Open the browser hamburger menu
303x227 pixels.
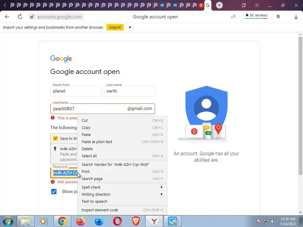coord(257,5)
